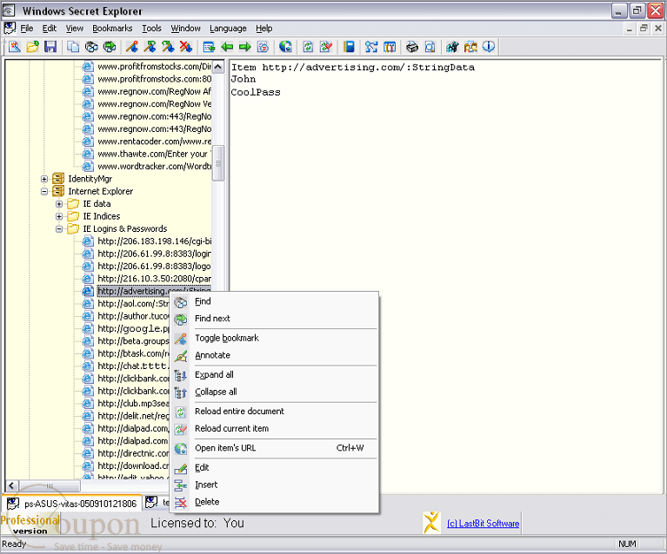Click the Save floppy disk toolbar icon
Image resolution: width=667 pixels, height=554 pixels.
click(x=50, y=47)
